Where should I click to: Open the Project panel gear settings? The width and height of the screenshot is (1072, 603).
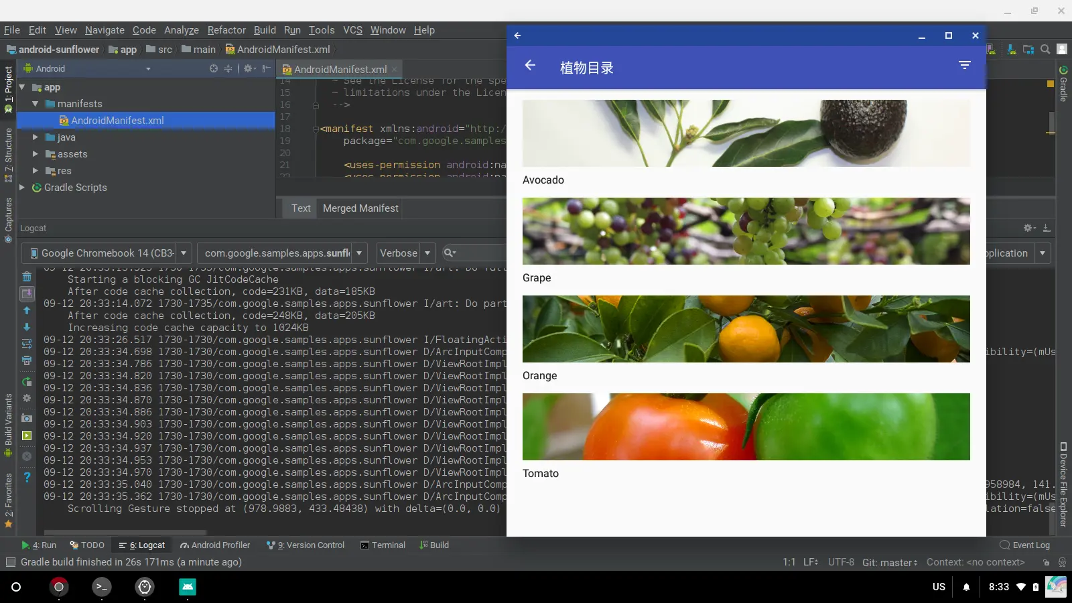pos(249,68)
